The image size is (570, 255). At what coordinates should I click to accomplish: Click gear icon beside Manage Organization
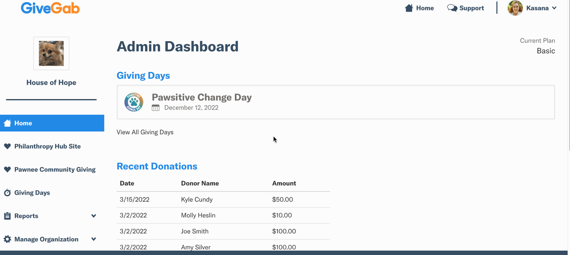pyautogui.click(x=7, y=239)
